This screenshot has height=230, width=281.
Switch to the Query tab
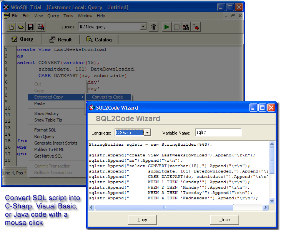[22, 39]
